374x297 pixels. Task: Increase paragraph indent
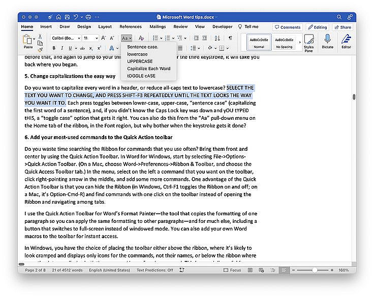[205, 38]
